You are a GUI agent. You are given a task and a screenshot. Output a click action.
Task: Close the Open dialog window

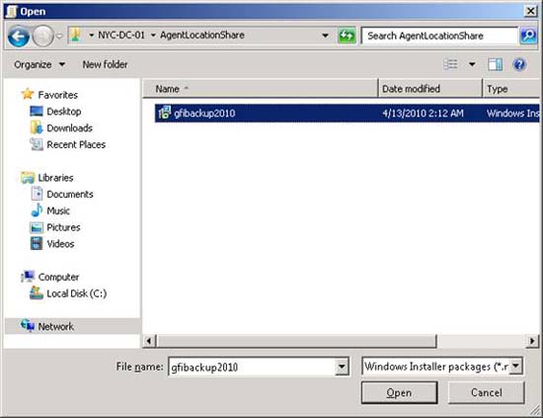coord(530,12)
